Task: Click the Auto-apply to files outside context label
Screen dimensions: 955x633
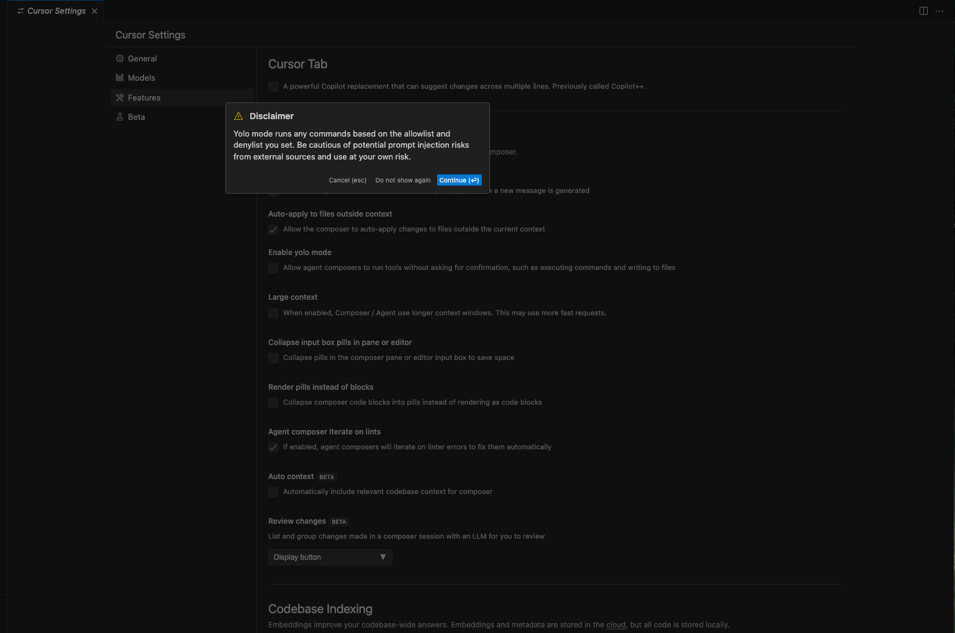Action: point(330,214)
